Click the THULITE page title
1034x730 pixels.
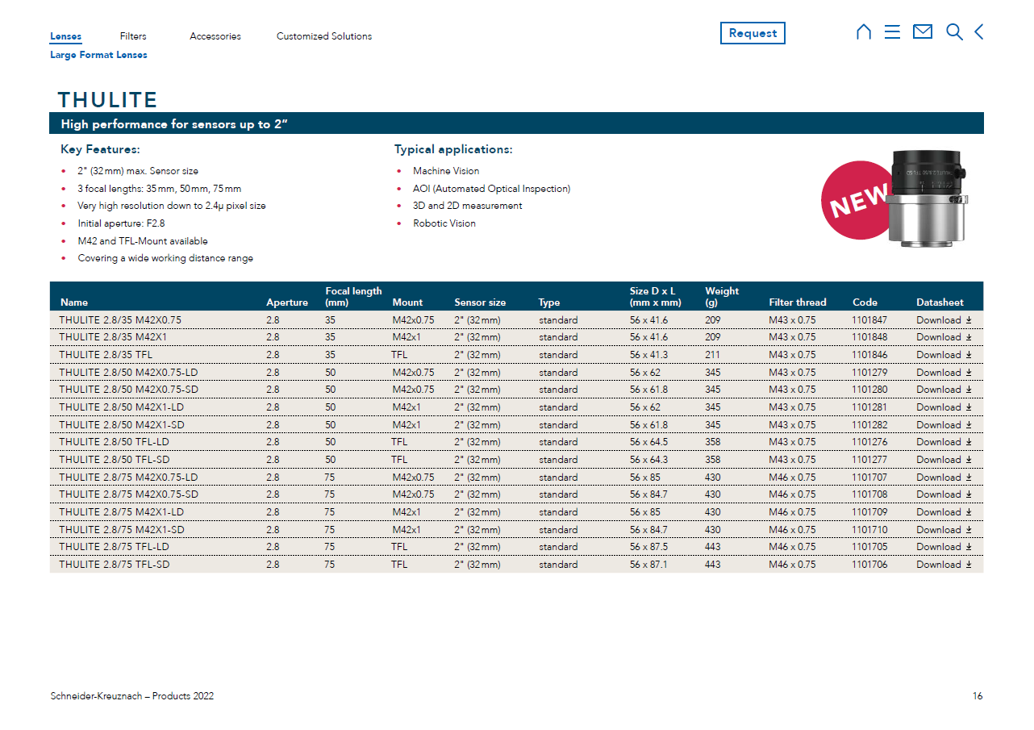click(x=107, y=100)
